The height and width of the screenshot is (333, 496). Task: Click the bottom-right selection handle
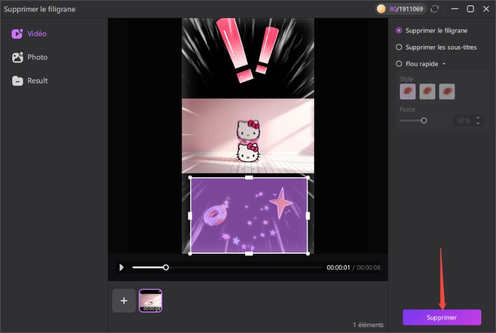pos(308,253)
